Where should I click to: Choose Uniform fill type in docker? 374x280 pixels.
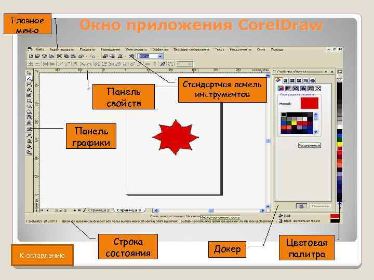coord(280,88)
